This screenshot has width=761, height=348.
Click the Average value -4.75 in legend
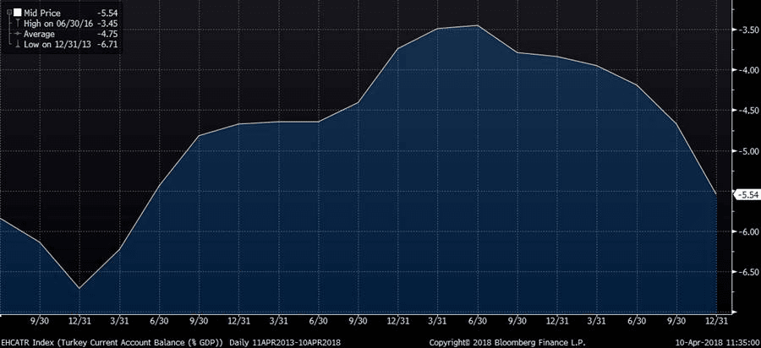(109, 34)
